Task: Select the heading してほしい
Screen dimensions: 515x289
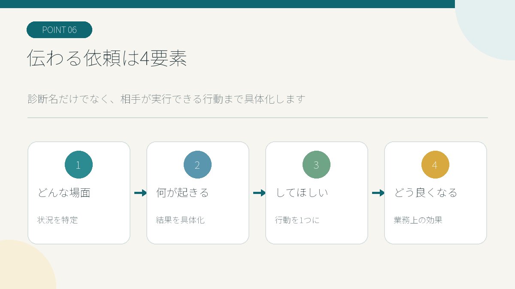Action: (302, 193)
